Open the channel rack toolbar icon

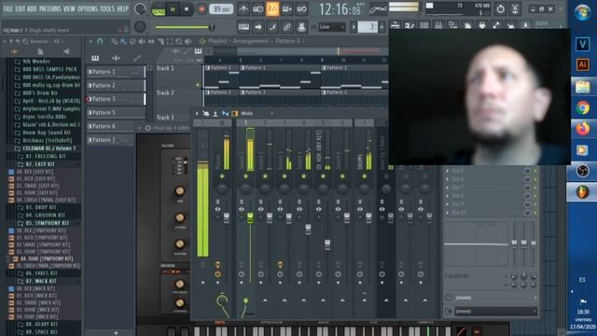[x=423, y=25]
